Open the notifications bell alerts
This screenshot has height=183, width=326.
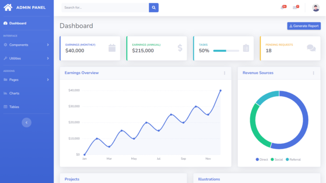(x=282, y=8)
